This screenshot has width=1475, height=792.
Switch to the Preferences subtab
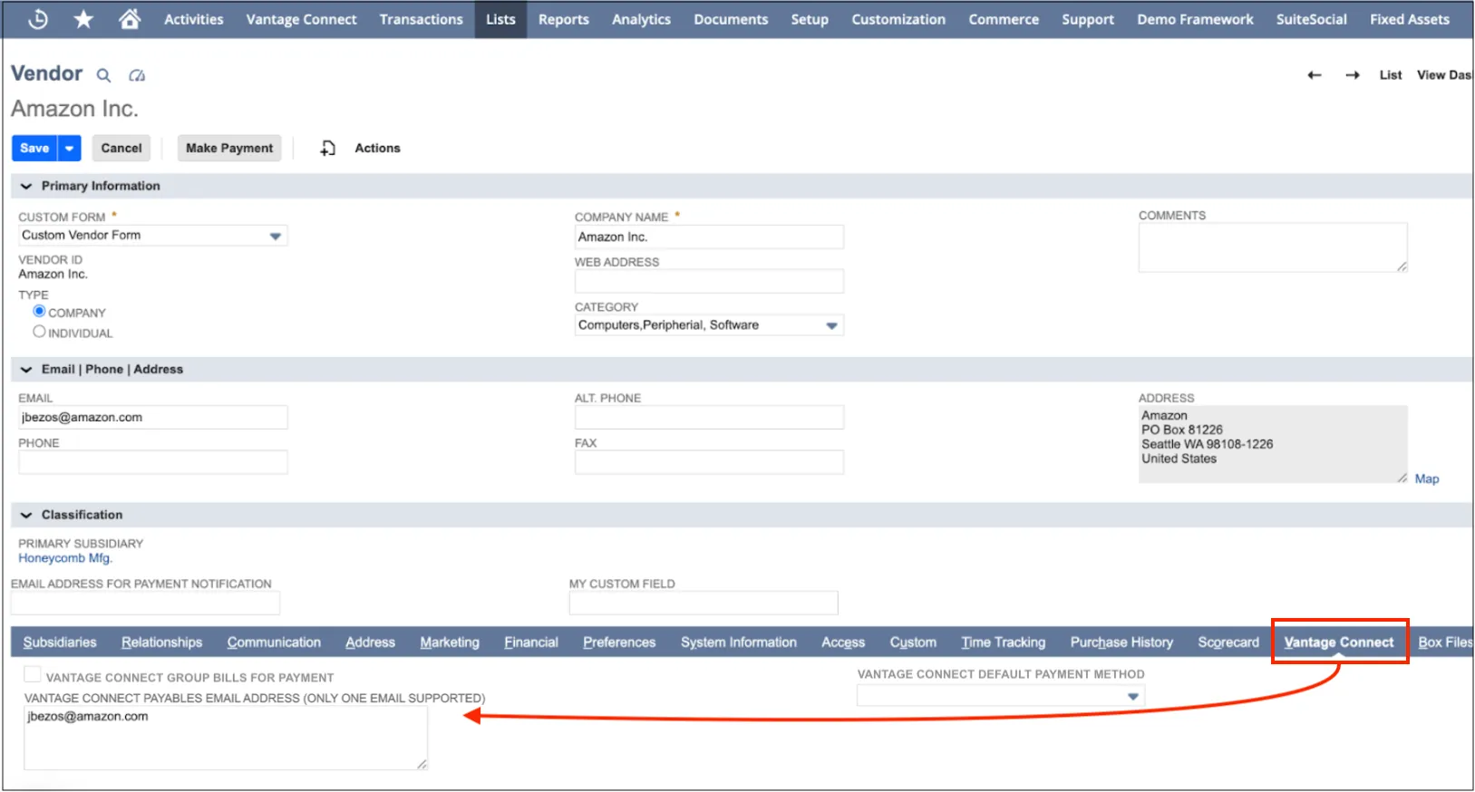[619, 642]
